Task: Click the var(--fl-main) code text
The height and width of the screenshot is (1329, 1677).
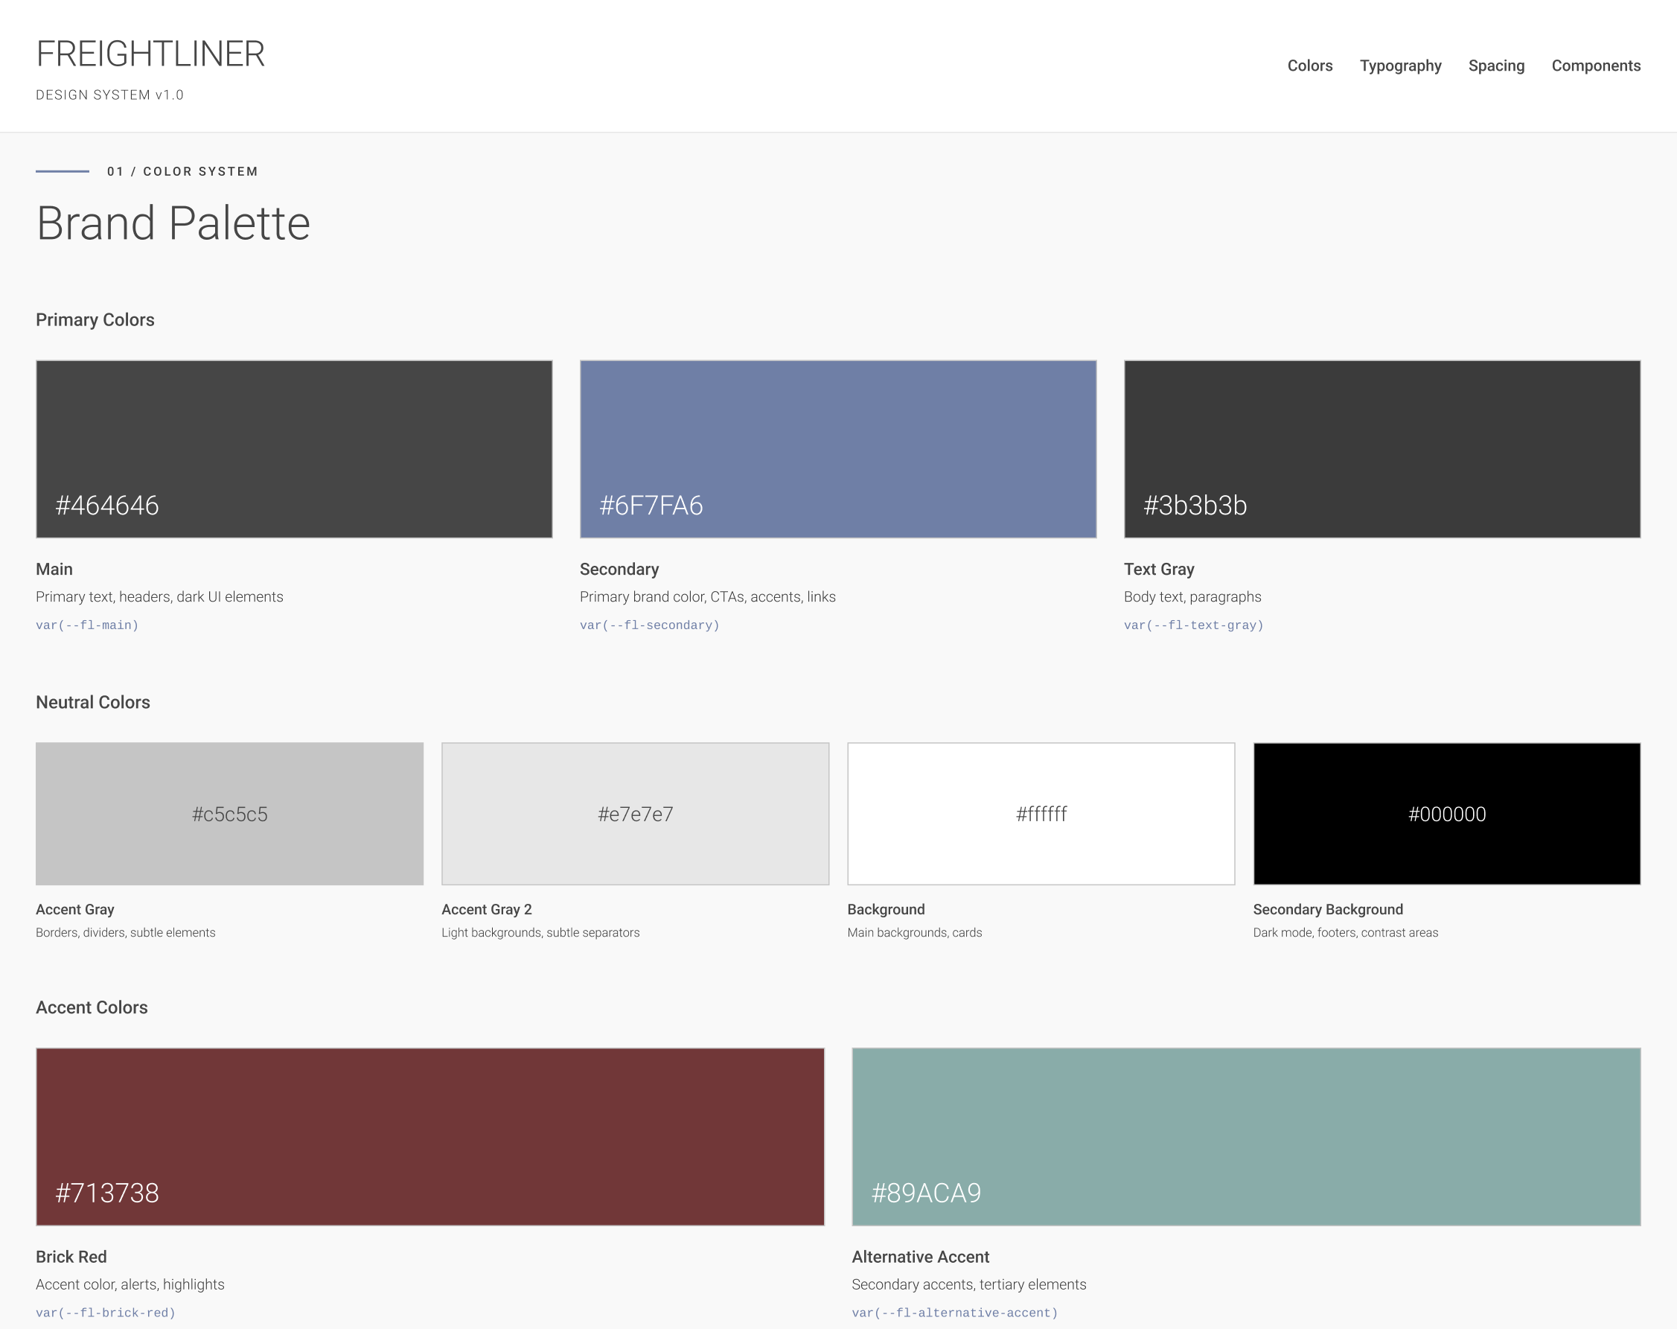Action: click(87, 625)
